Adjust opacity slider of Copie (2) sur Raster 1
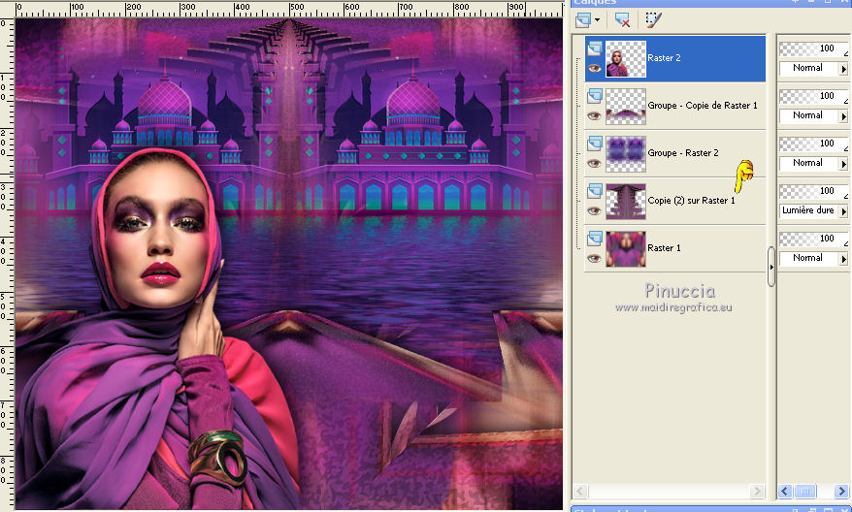This screenshot has width=852, height=512. point(813,191)
